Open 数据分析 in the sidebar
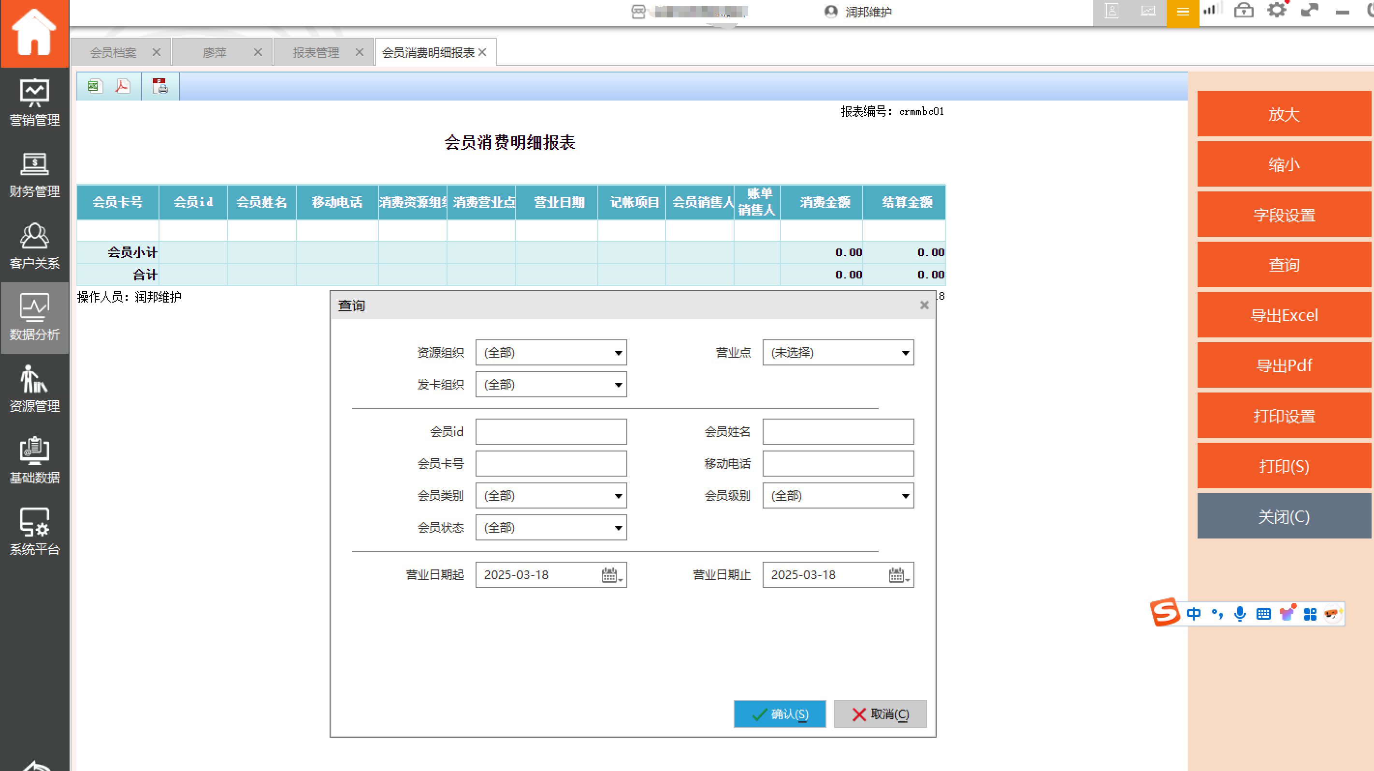 (x=34, y=318)
